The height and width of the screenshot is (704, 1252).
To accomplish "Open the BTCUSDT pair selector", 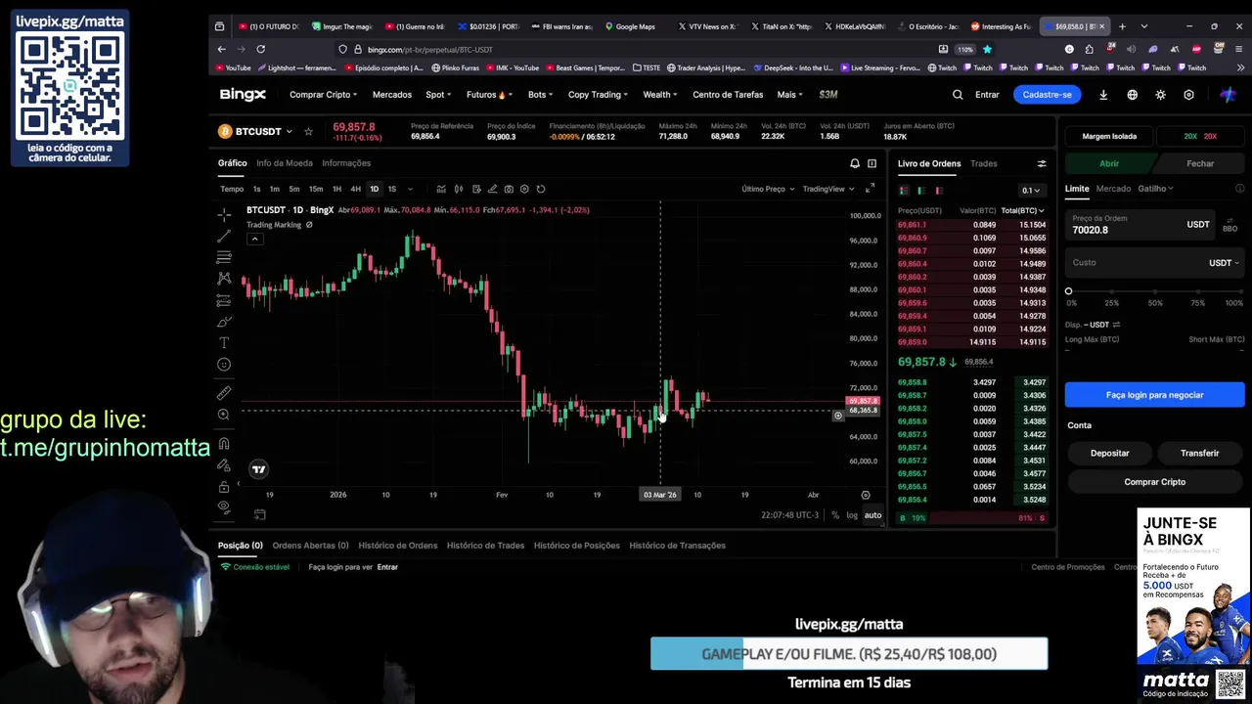I will coord(254,131).
